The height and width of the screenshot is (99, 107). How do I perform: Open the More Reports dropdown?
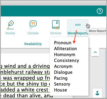click(x=78, y=28)
